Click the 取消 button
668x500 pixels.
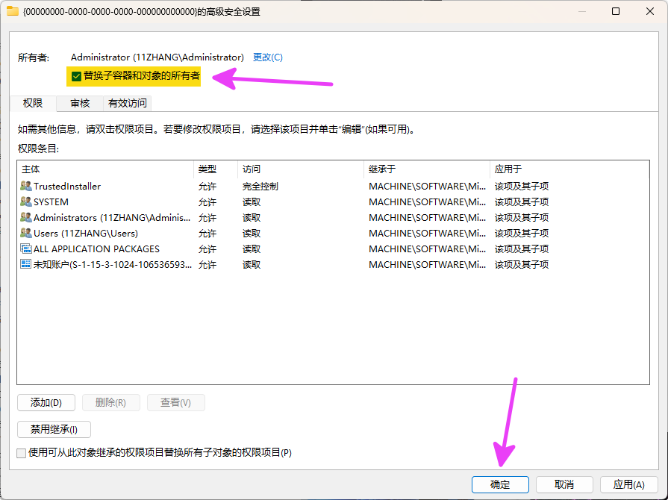click(564, 484)
